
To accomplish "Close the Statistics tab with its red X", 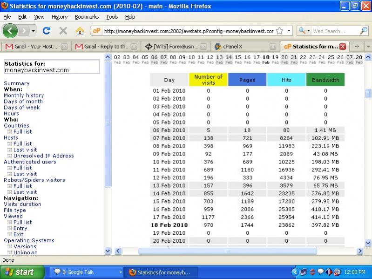I will (343, 47).
